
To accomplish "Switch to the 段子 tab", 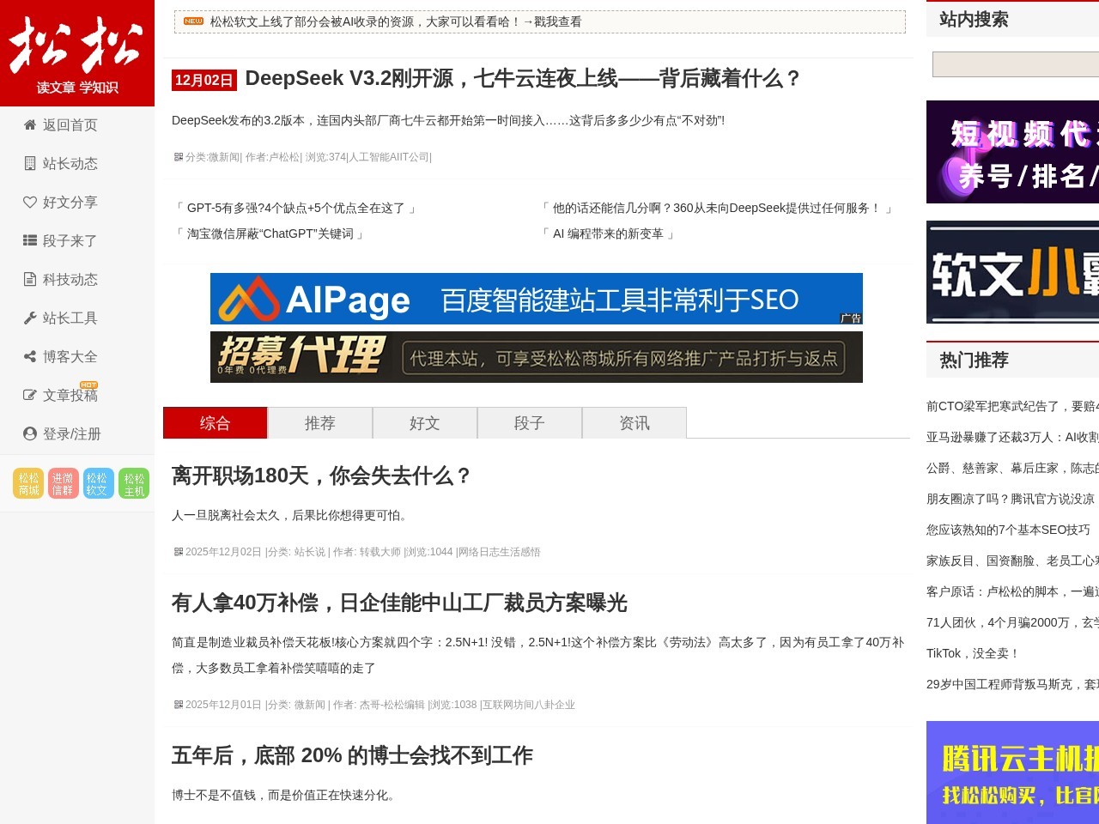I will pyautogui.click(x=530, y=422).
